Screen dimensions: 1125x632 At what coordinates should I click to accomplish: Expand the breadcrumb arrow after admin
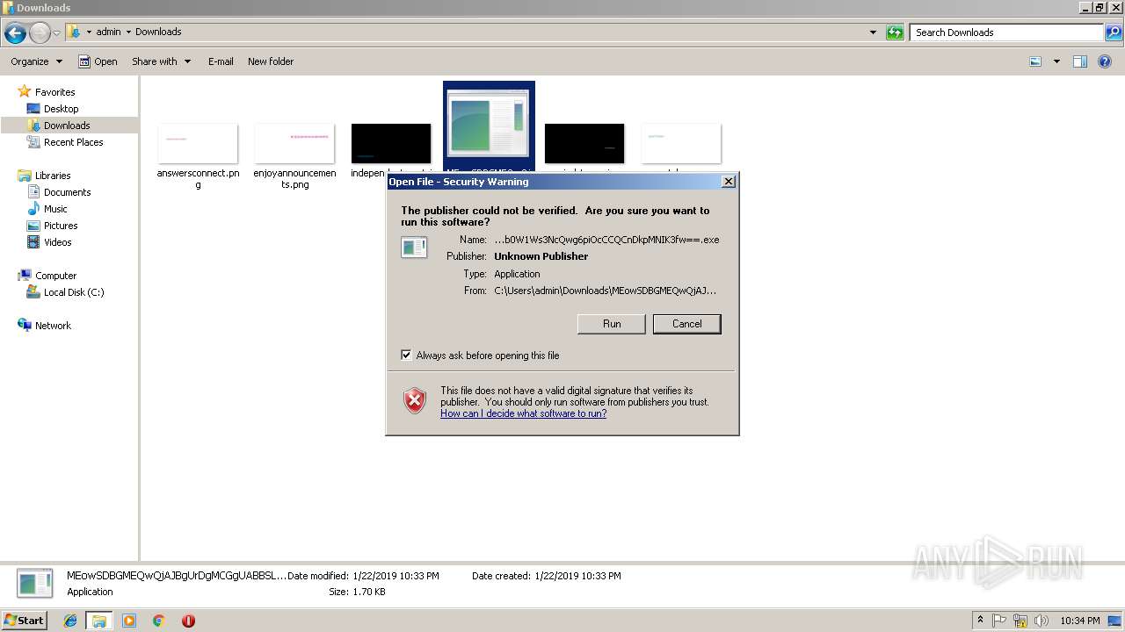(128, 32)
